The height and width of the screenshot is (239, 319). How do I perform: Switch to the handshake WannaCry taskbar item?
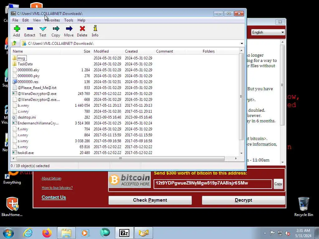pos(143,233)
